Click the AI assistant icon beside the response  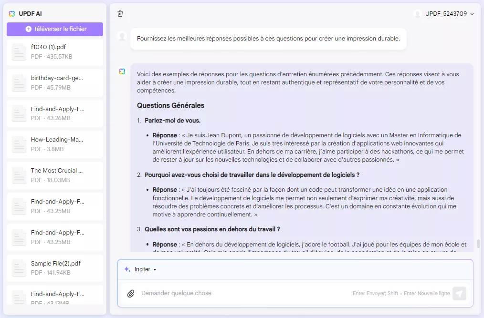pyautogui.click(x=121, y=71)
